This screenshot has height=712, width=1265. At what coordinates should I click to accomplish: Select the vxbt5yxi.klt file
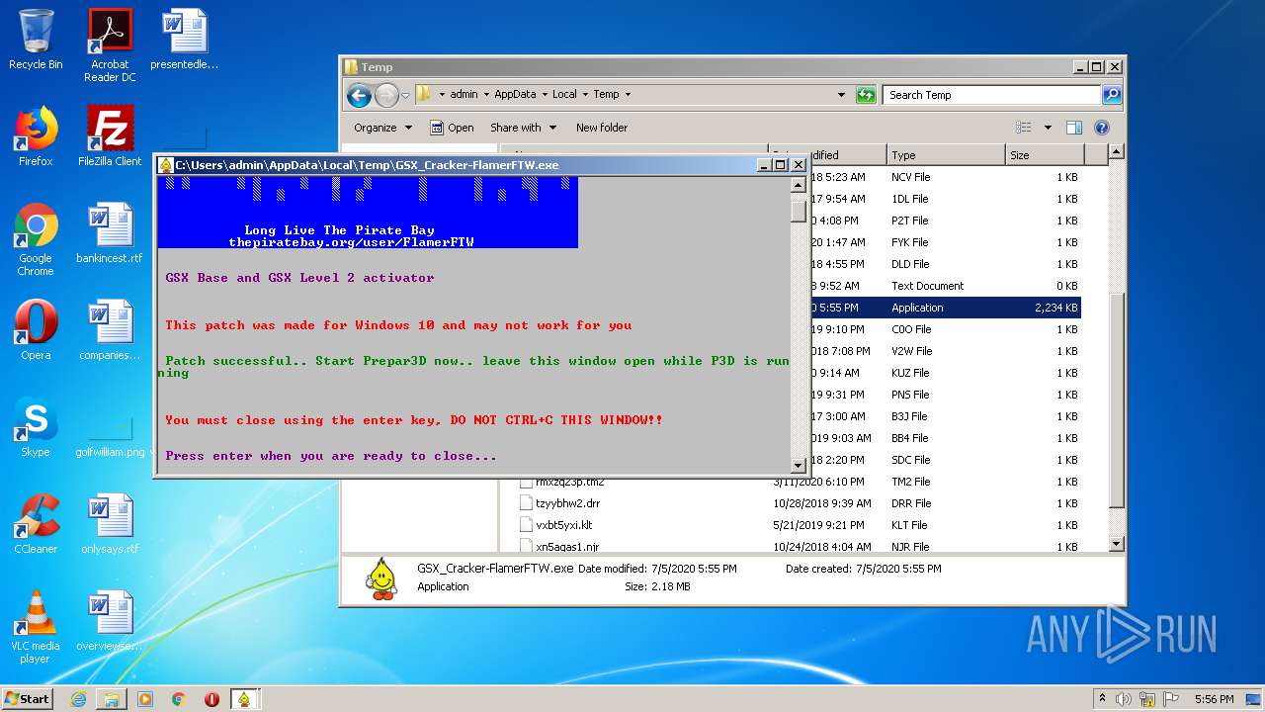[x=563, y=525]
